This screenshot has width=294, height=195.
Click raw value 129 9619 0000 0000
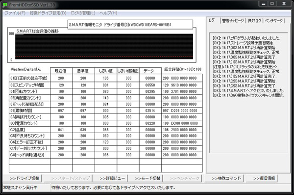coord(180,85)
